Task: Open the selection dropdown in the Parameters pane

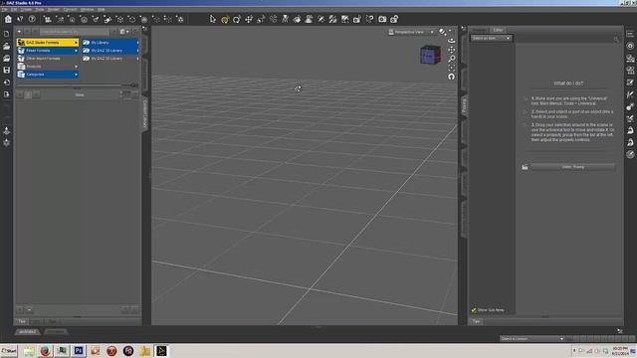Action: point(491,38)
